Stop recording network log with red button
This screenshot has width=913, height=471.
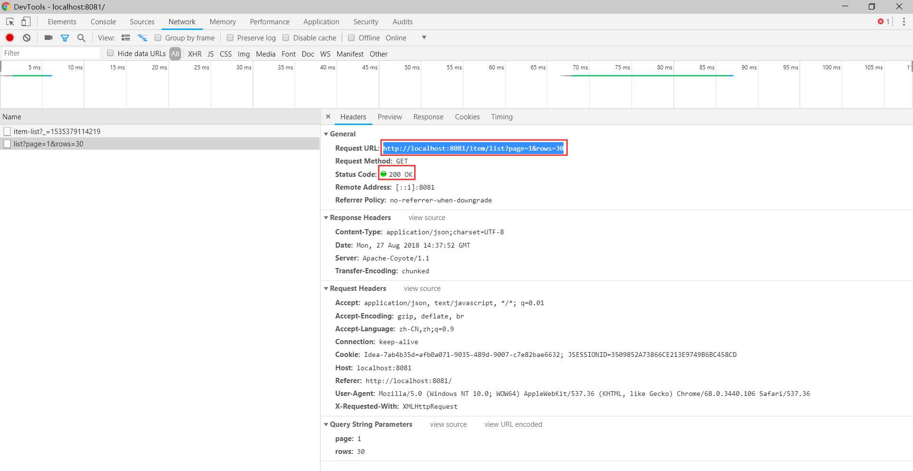(10, 38)
